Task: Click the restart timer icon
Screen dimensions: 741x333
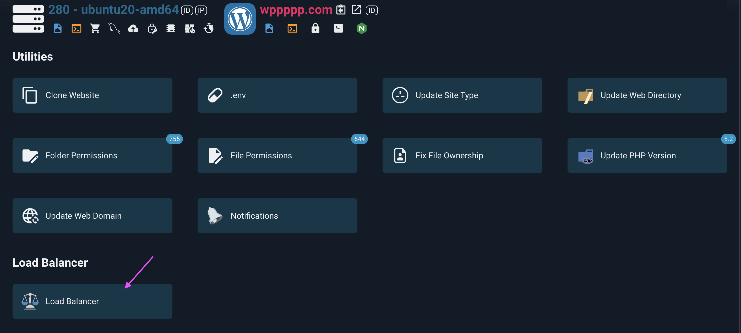Action: (209, 28)
